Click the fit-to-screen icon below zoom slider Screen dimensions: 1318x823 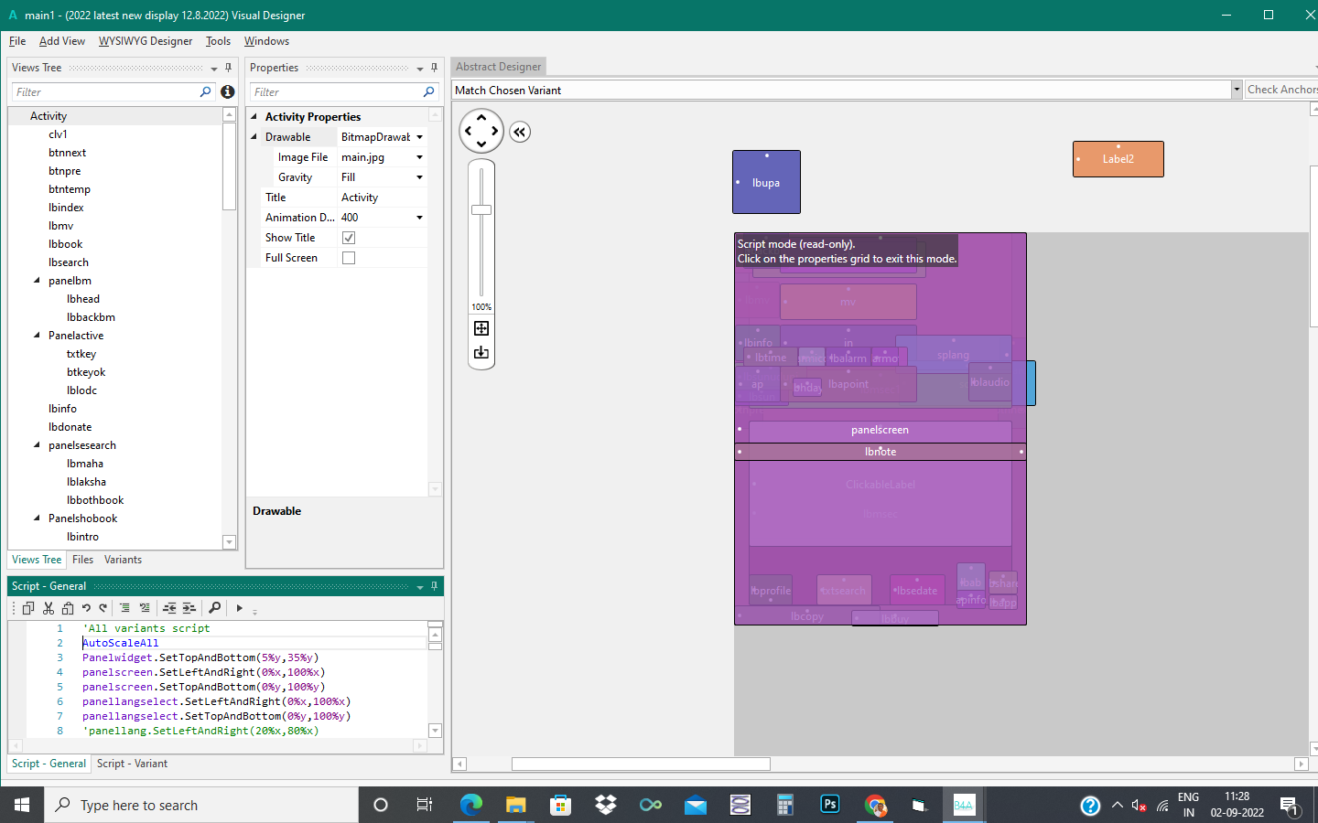pos(481,328)
